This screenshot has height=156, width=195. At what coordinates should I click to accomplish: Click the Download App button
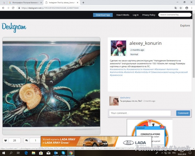click(103, 15)
